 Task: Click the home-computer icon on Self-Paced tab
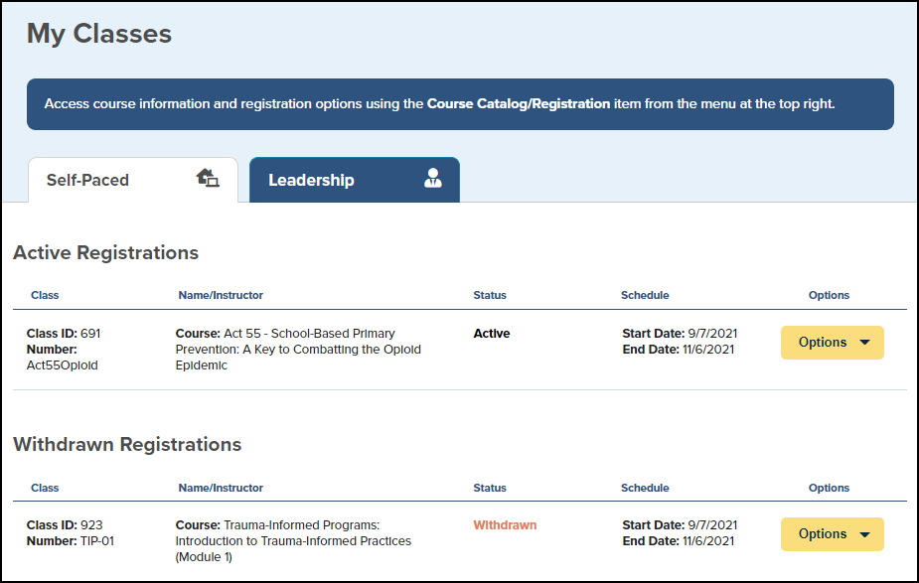coord(208,179)
